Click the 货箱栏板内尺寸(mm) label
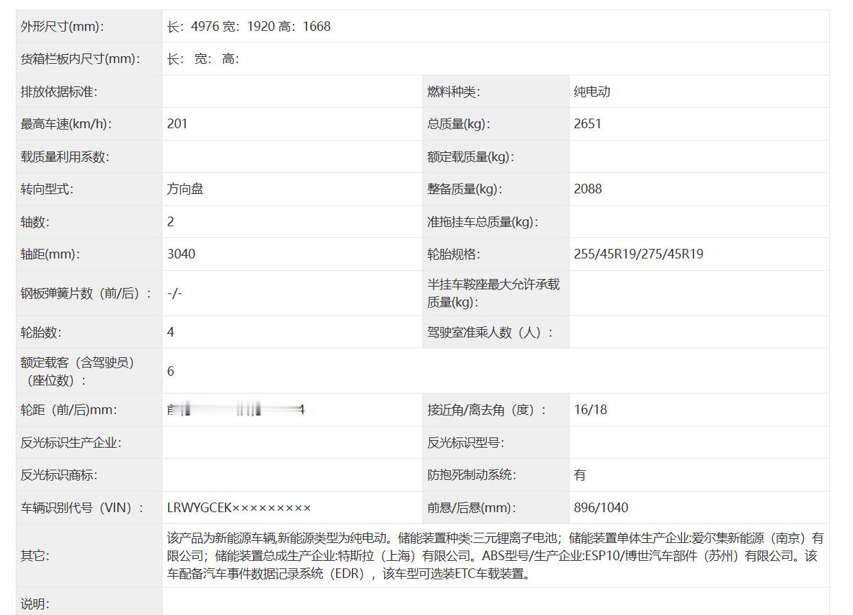 (x=81, y=59)
